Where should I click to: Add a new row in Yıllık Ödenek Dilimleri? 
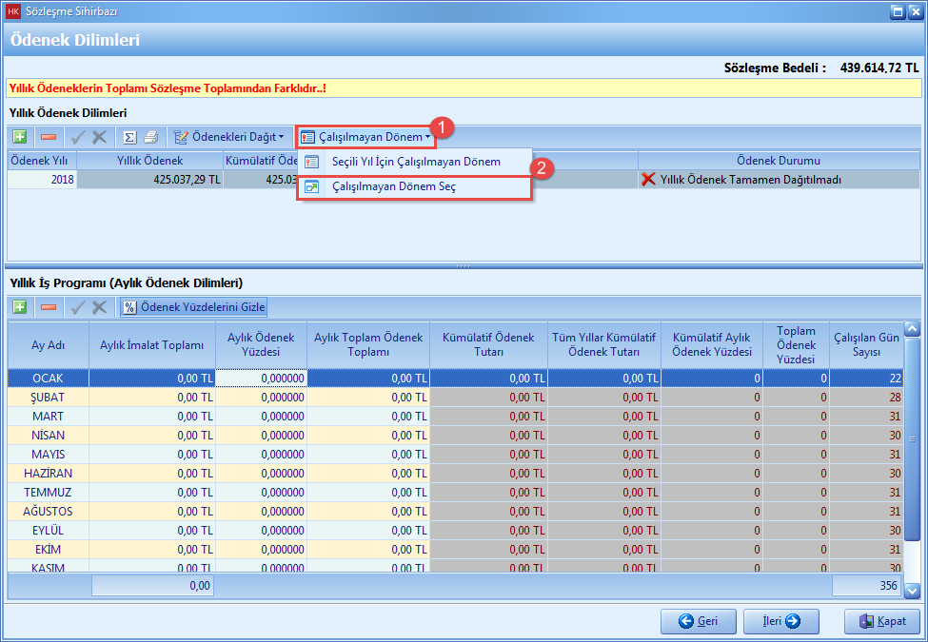(19, 137)
